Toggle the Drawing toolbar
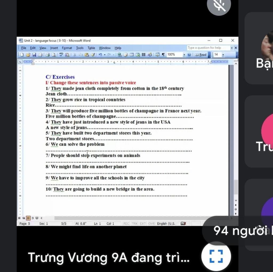Image resolution: width=273 pixels, height=272 pixels. [150, 55]
